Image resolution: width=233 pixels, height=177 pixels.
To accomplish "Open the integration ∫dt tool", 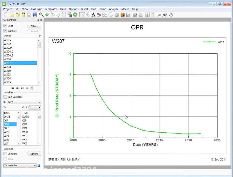I will click(159, 15).
